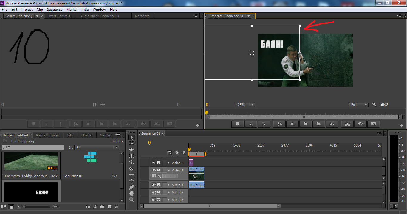407x214 pixels.
Task: Click Project panel thumbnail zoom slider
Action: click(x=36, y=207)
